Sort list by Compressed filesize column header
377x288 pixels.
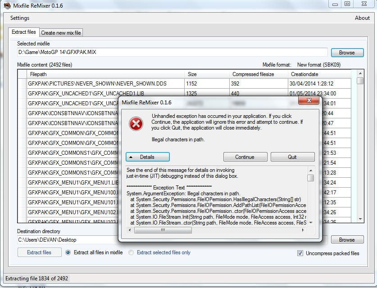[259, 74]
